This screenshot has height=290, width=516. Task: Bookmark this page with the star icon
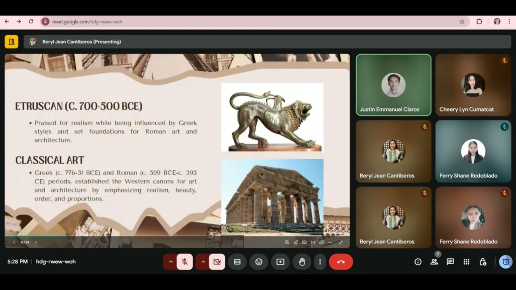[x=462, y=22]
